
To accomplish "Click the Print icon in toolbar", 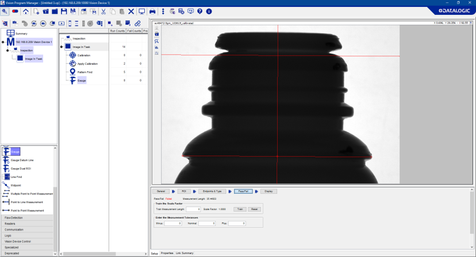I will point(152,11).
